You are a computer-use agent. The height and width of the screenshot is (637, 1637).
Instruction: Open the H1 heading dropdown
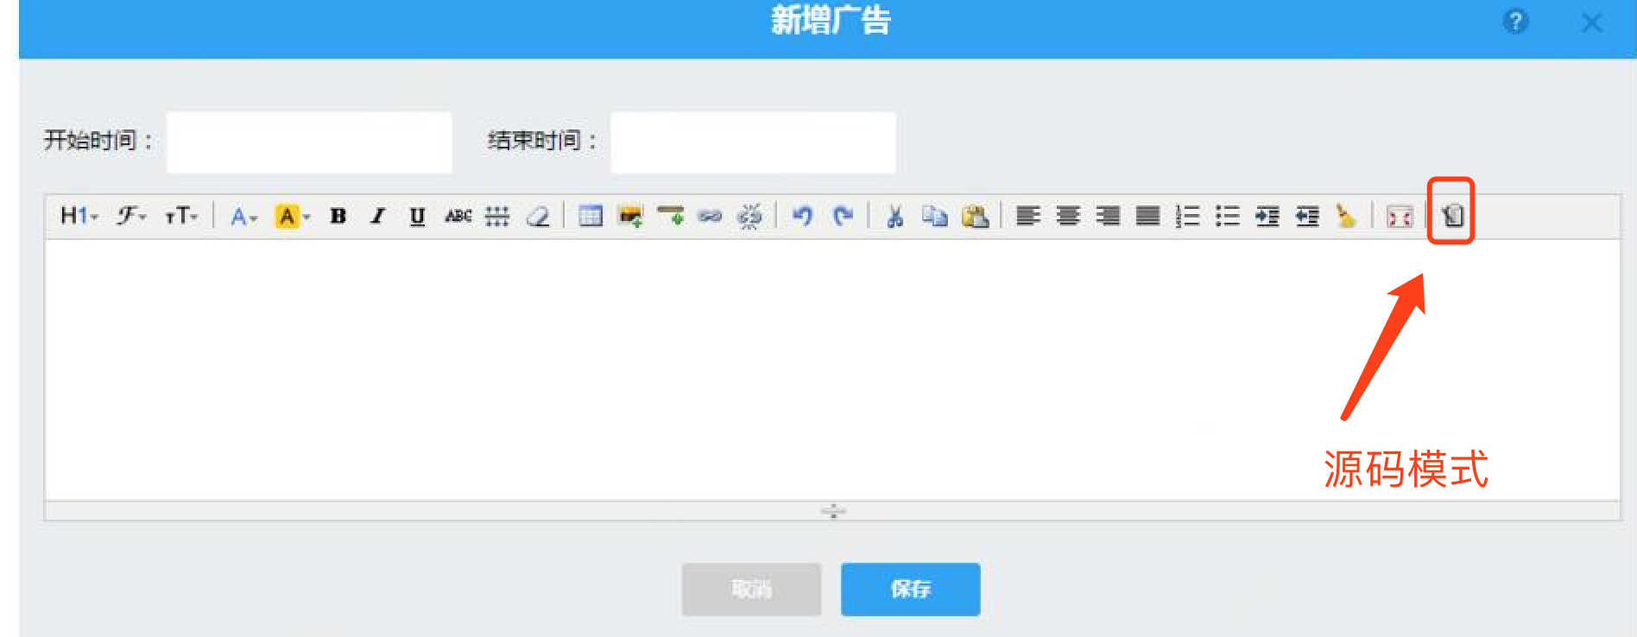click(x=79, y=216)
